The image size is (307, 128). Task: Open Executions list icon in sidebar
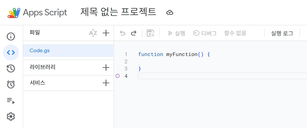pyautogui.click(x=11, y=101)
